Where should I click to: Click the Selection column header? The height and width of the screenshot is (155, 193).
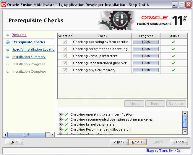(x=65, y=36)
